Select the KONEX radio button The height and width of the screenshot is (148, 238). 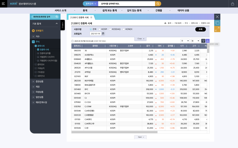[x=124, y=29]
